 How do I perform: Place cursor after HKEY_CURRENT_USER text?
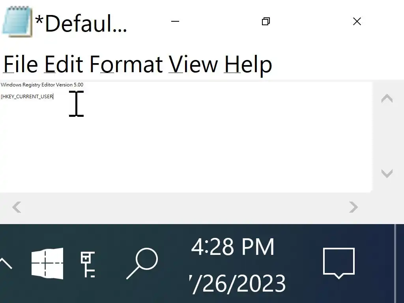[x=53, y=97]
